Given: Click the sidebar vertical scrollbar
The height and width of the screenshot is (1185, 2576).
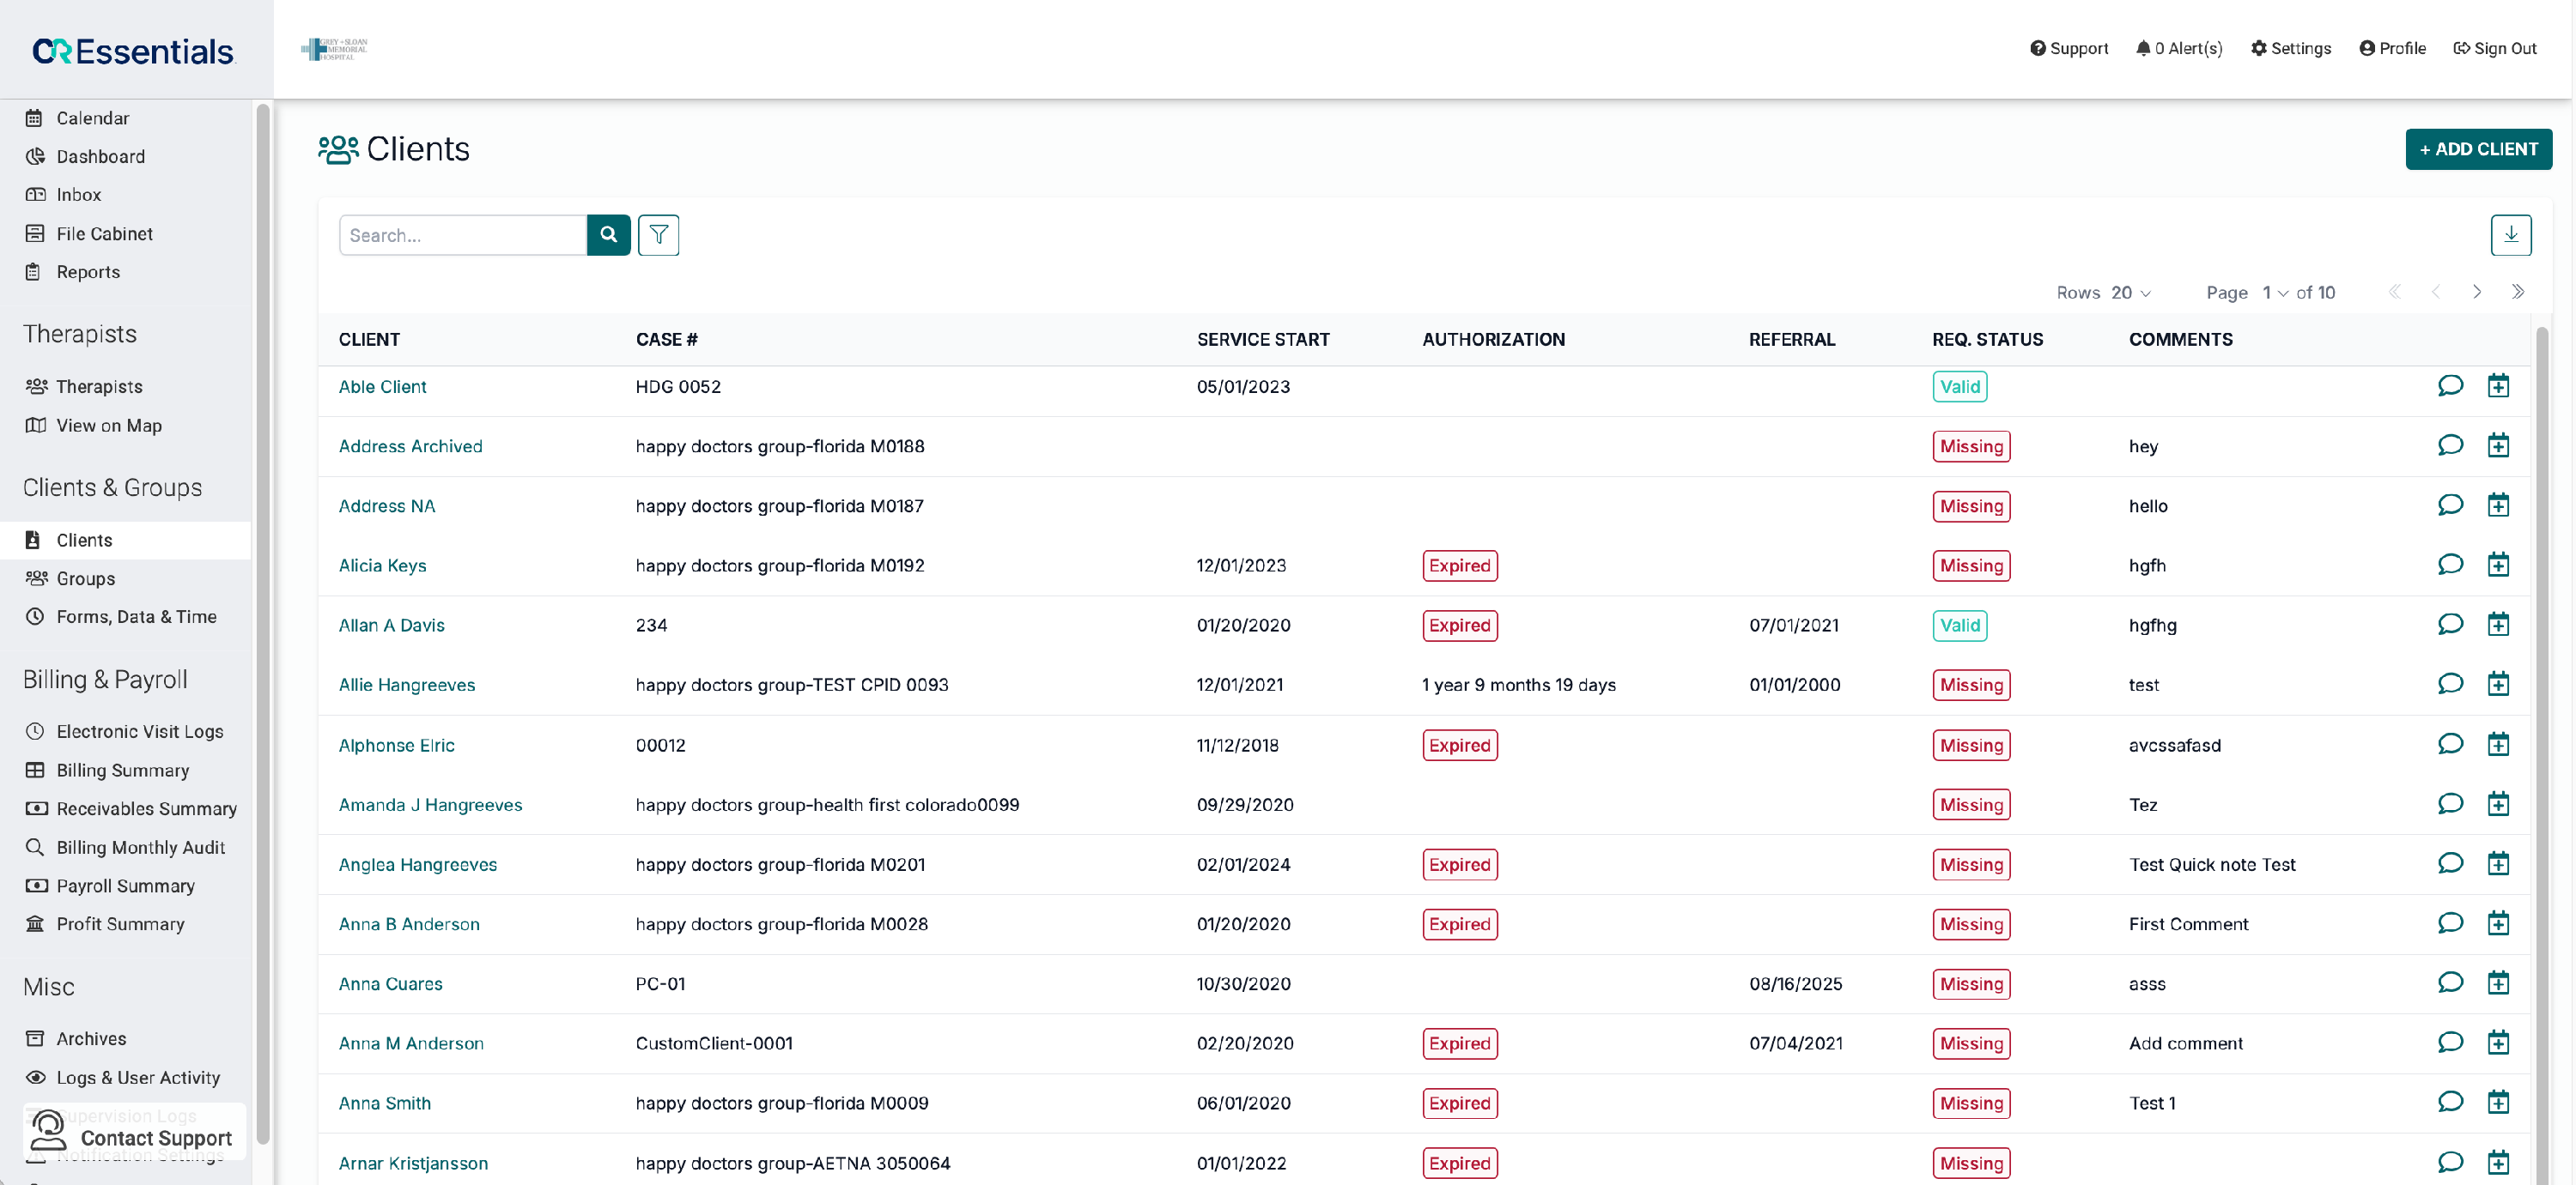Looking at the screenshot, I should [263, 624].
